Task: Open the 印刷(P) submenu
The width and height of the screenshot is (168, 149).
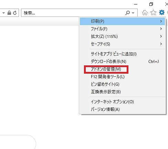Action: tap(122, 21)
